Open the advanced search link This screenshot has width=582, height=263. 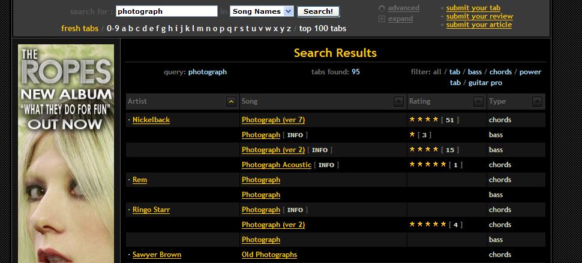tap(404, 8)
